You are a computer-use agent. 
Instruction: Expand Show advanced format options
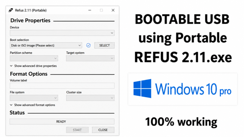[32, 105]
